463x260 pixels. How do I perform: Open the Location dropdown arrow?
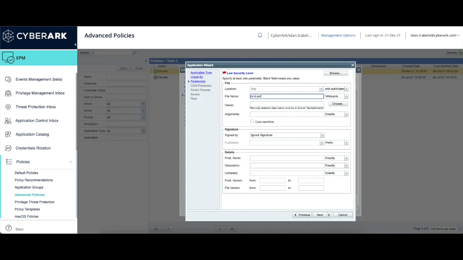point(321,89)
